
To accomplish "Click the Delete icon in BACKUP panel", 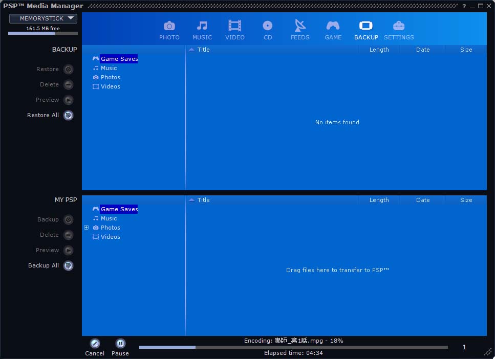I will click(68, 84).
